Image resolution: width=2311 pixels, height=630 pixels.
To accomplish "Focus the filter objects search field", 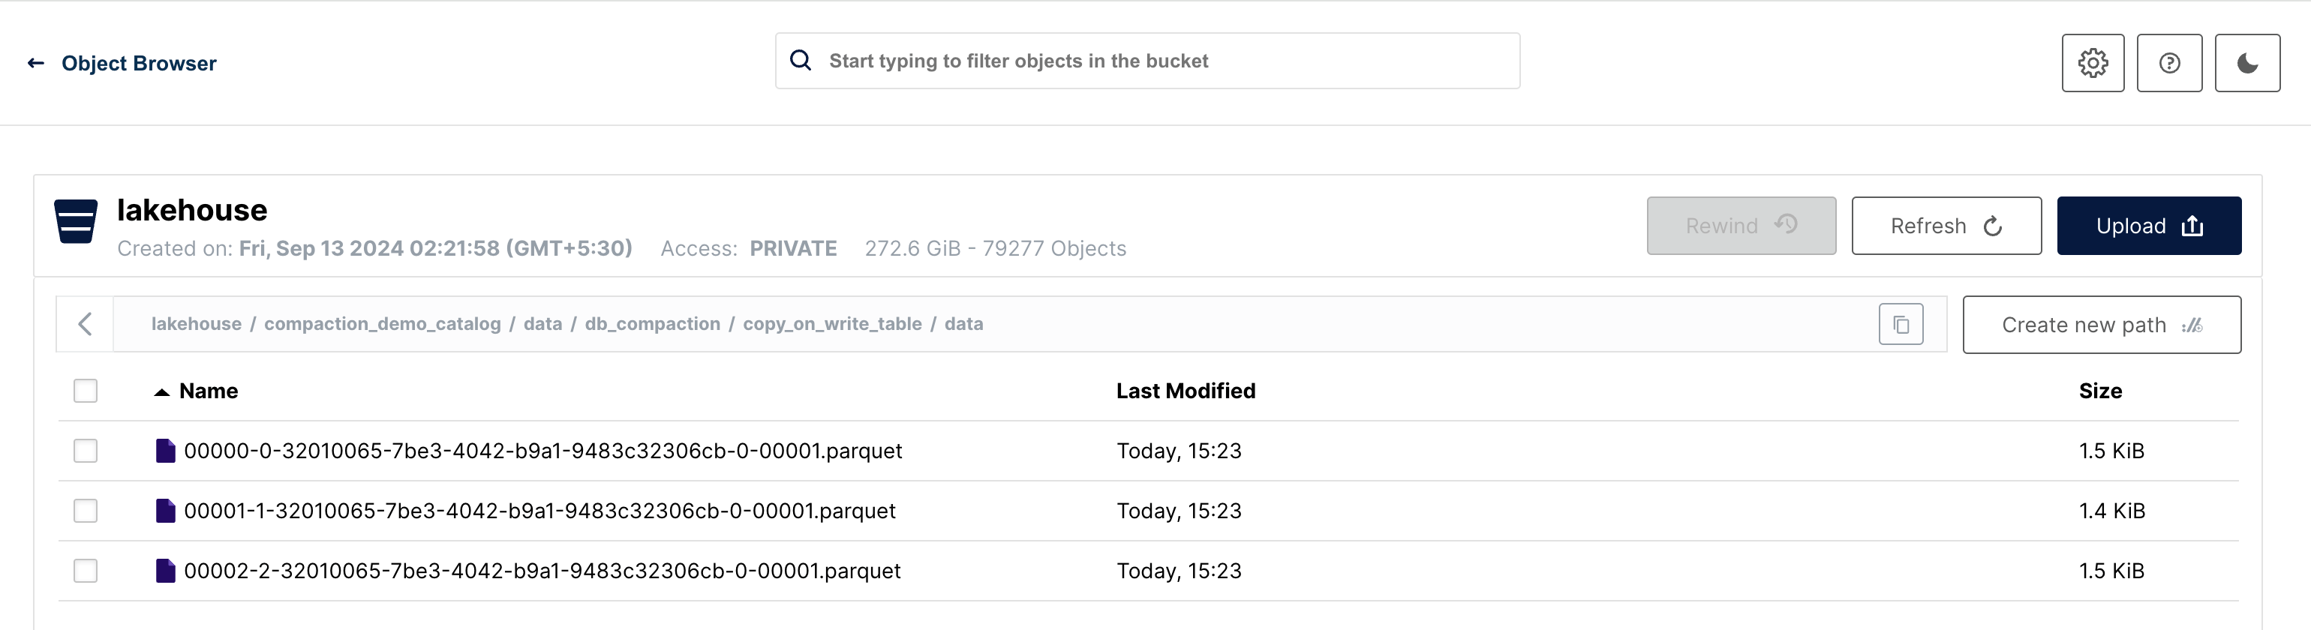I will [x=1147, y=61].
